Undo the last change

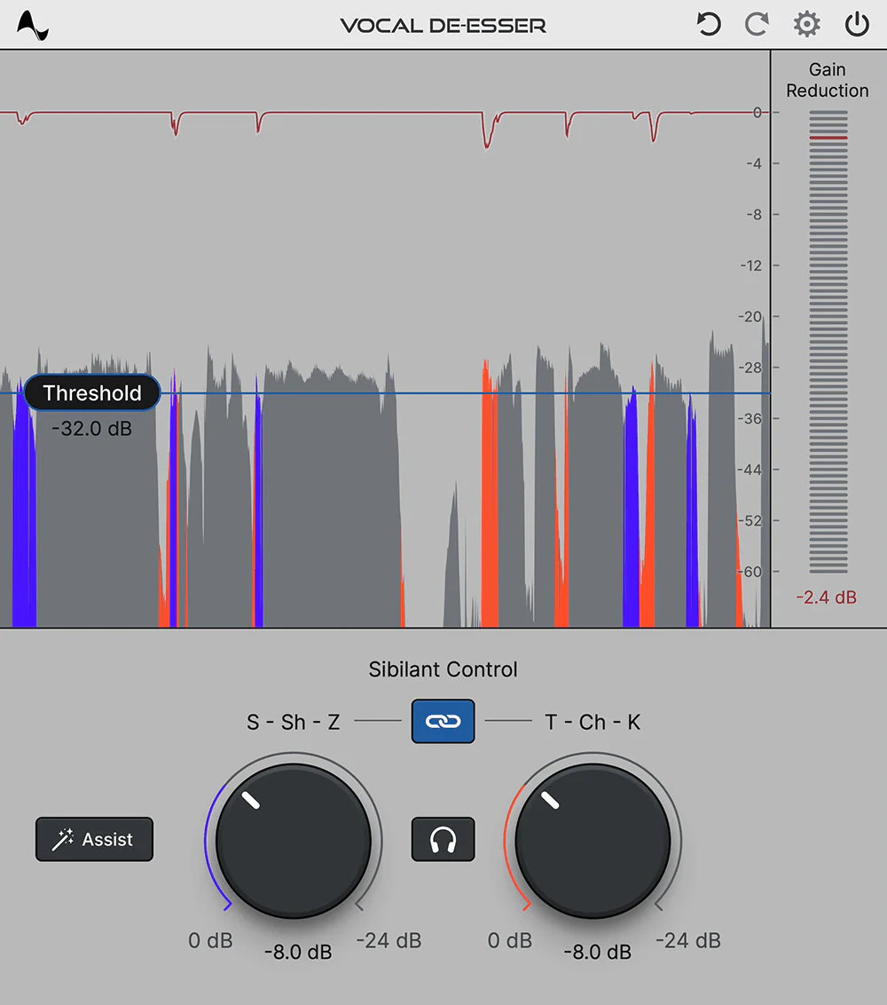click(707, 24)
